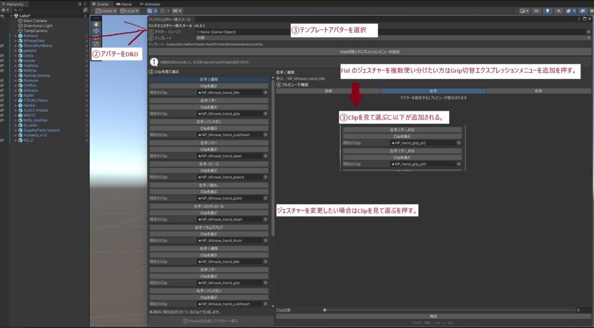594x328 pixels.
Task: Expand the Komano hierarchy item
Action: pyautogui.click(x=16, y=36)
